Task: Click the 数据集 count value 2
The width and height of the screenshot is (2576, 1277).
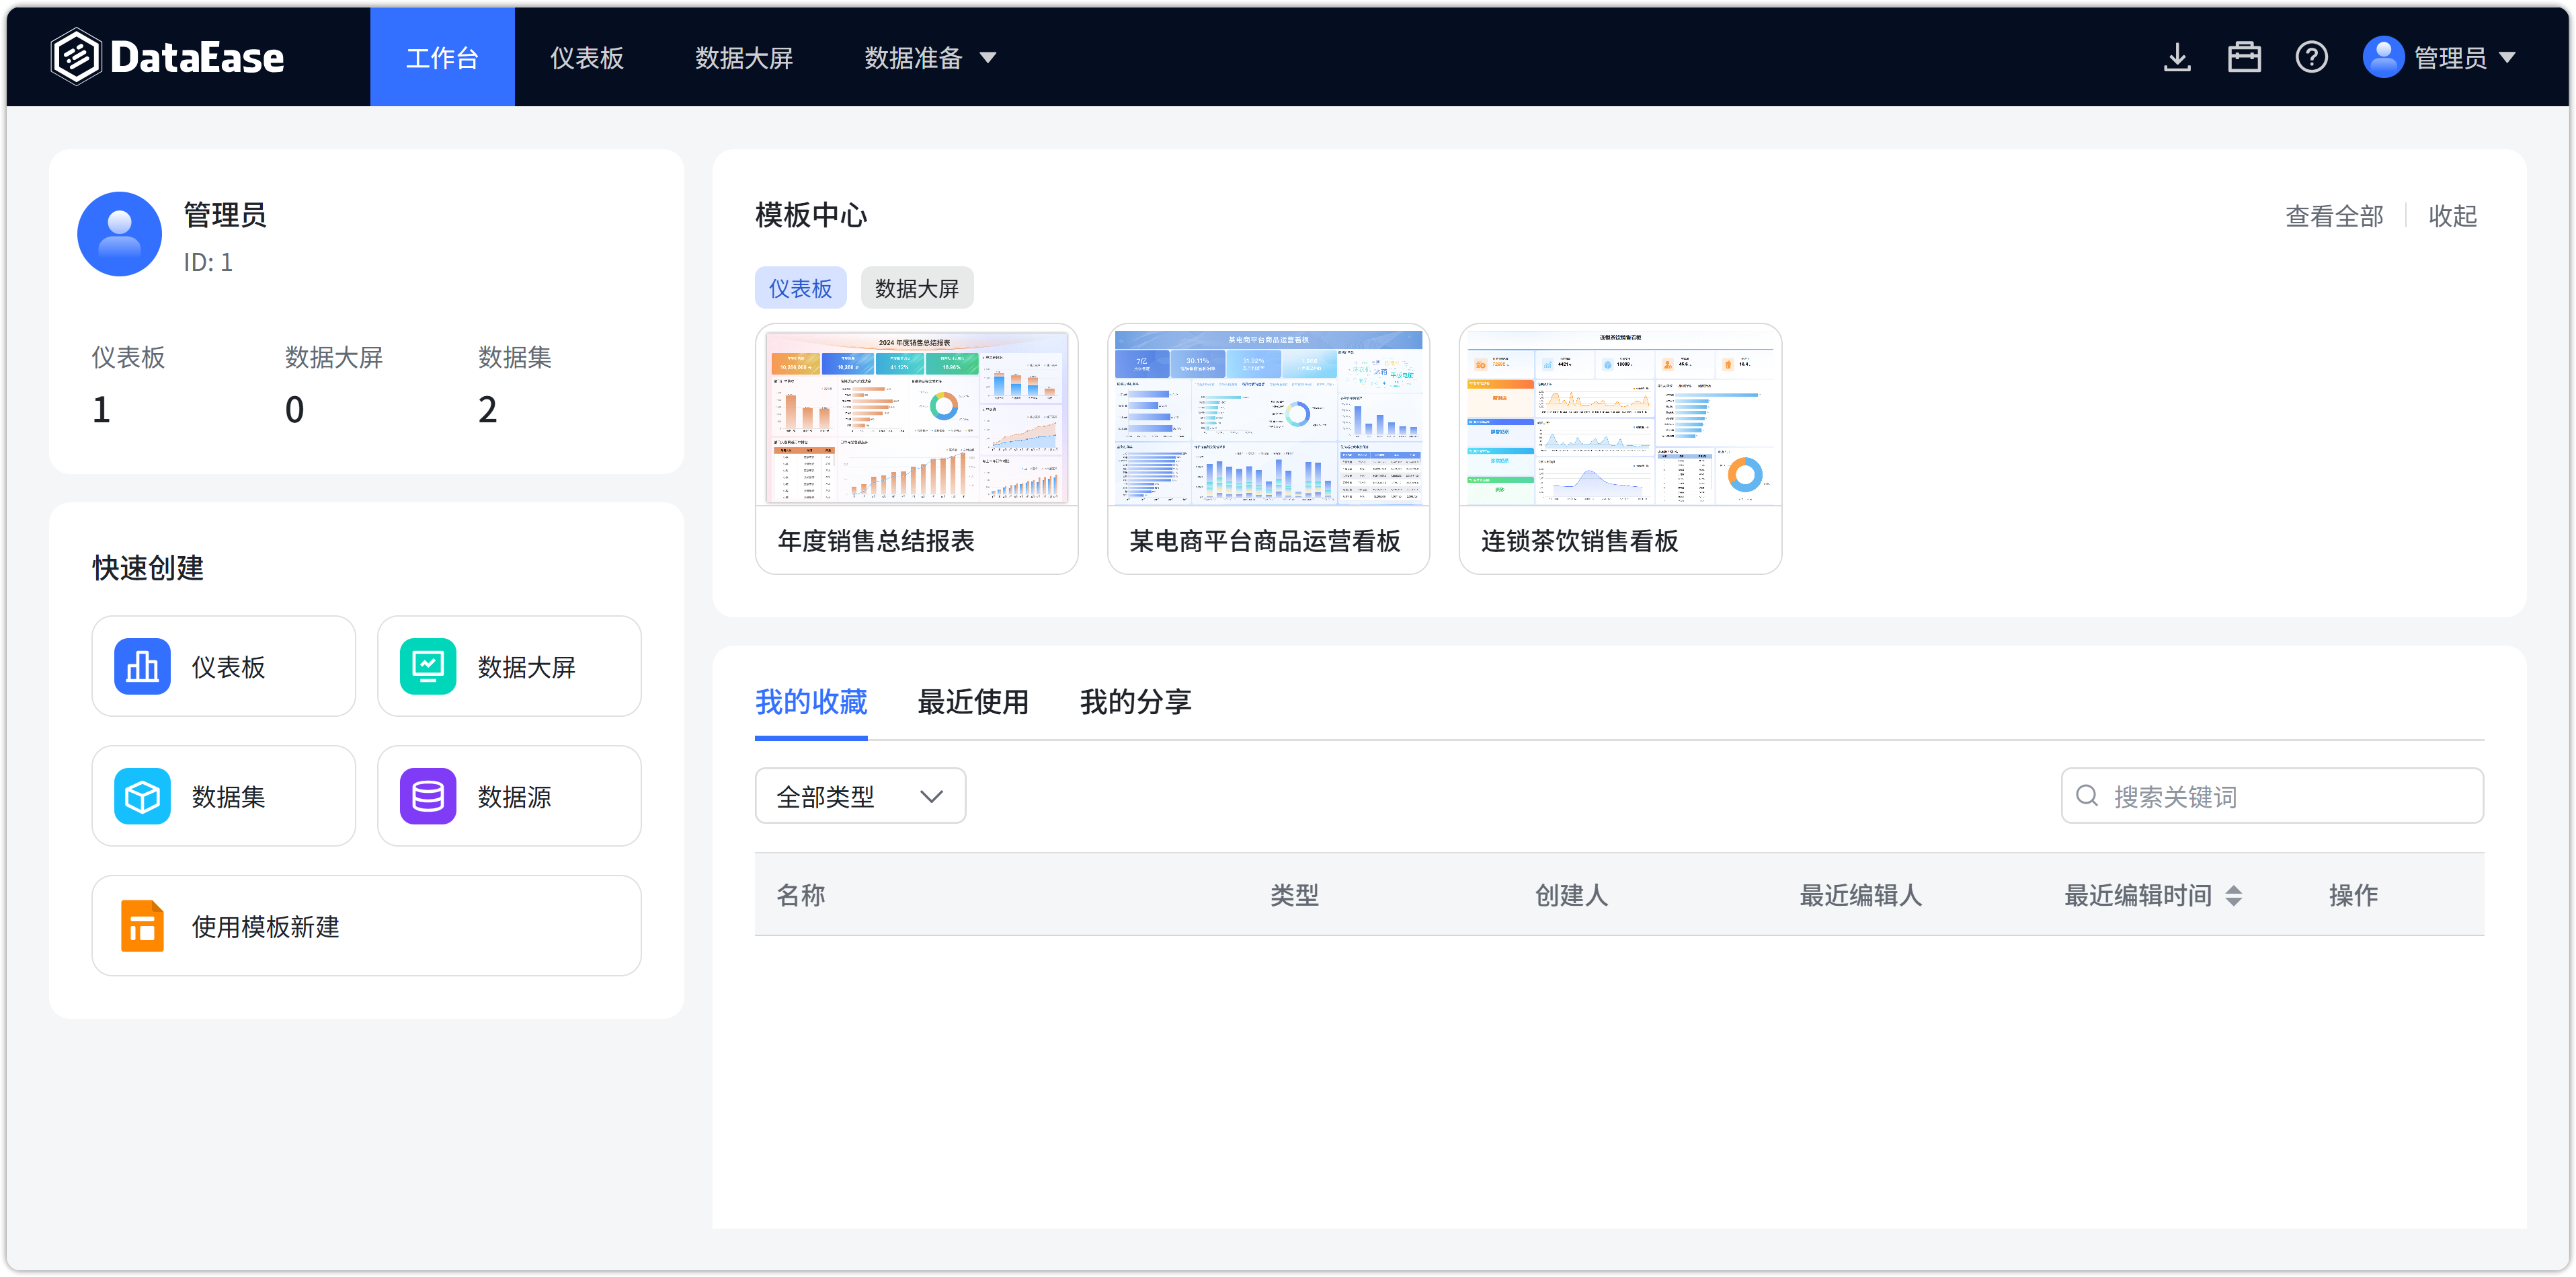Action: [x=487, y=410]
